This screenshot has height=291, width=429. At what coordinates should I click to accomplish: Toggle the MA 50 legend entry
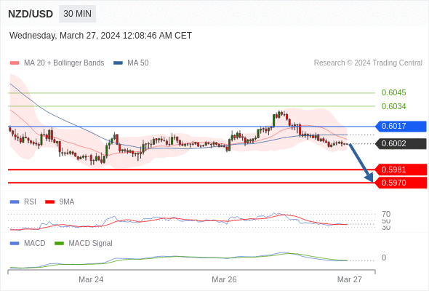pos(131,63)
